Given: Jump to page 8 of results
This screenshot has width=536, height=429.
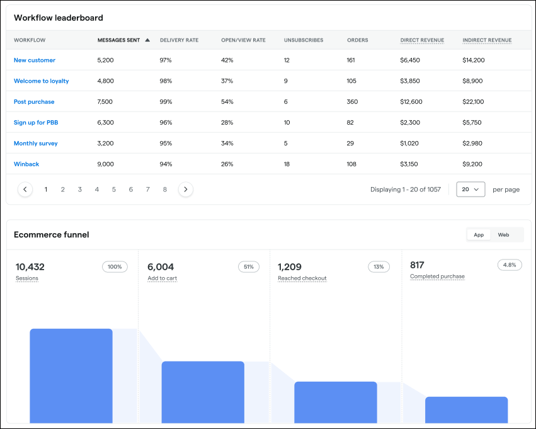Looking at the screenshot, I should 165,189.
